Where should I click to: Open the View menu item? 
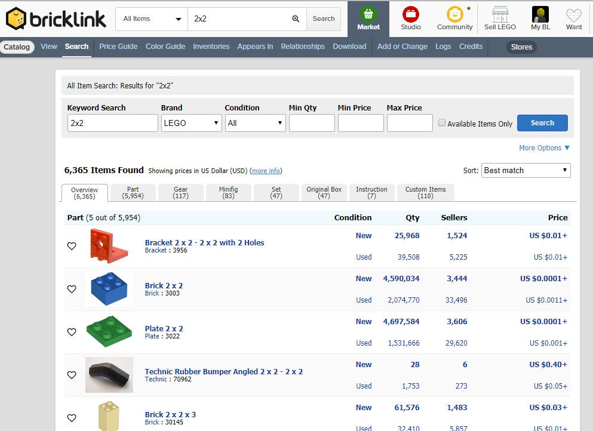coord(49,47)
